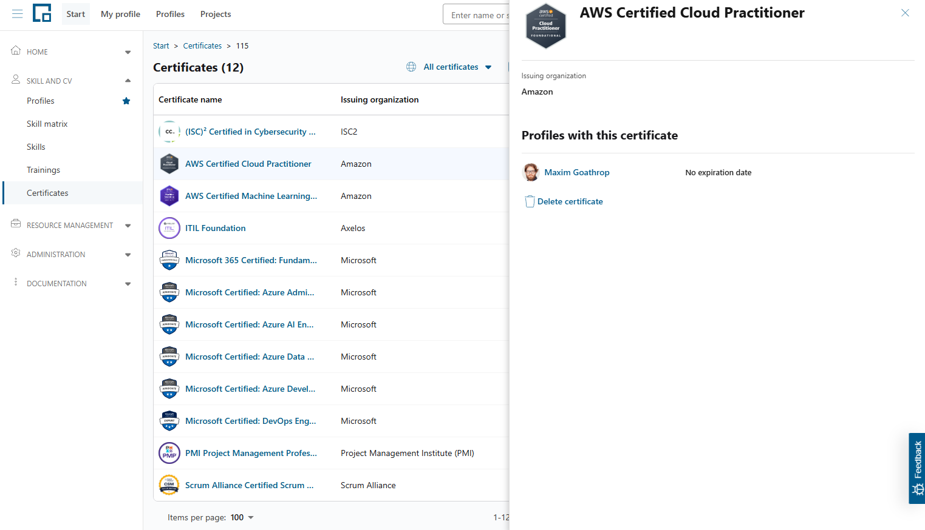This screenshot has height=530, width=925.
Task: Open the Items per page dropdown
Action: click(242, 517)
